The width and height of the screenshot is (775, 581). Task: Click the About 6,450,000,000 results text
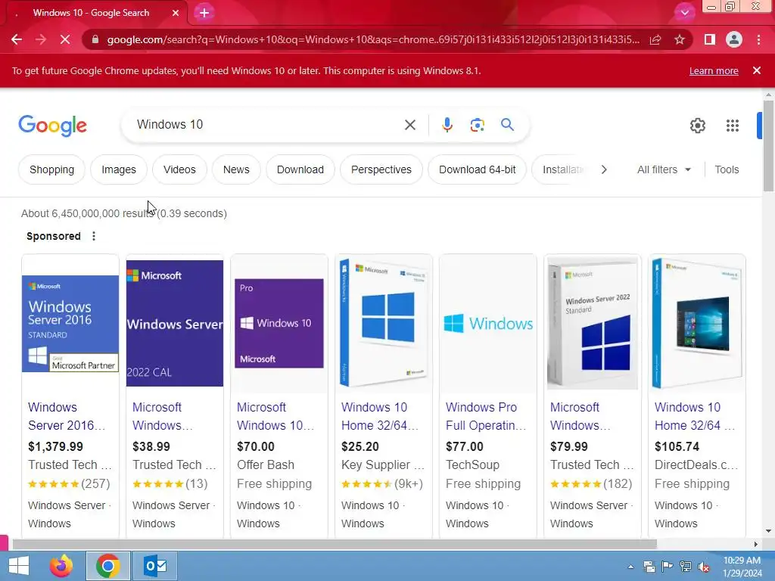tap(124, 213)
